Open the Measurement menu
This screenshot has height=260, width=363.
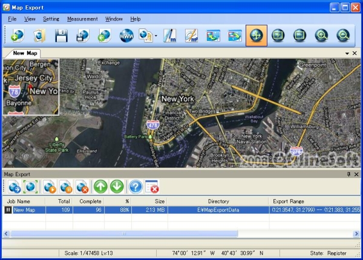(x=82, y=19)
